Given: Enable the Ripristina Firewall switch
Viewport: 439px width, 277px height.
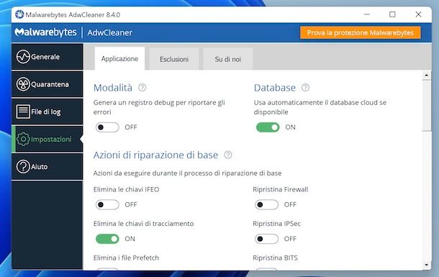Looking at the screenshot, I should (266, 205).
